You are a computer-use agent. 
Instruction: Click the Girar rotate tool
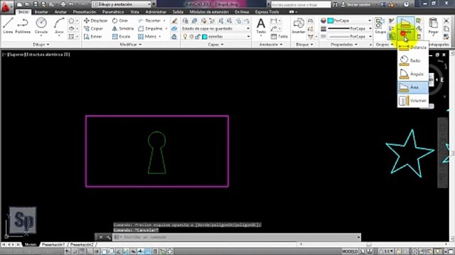tap(120, 21)
